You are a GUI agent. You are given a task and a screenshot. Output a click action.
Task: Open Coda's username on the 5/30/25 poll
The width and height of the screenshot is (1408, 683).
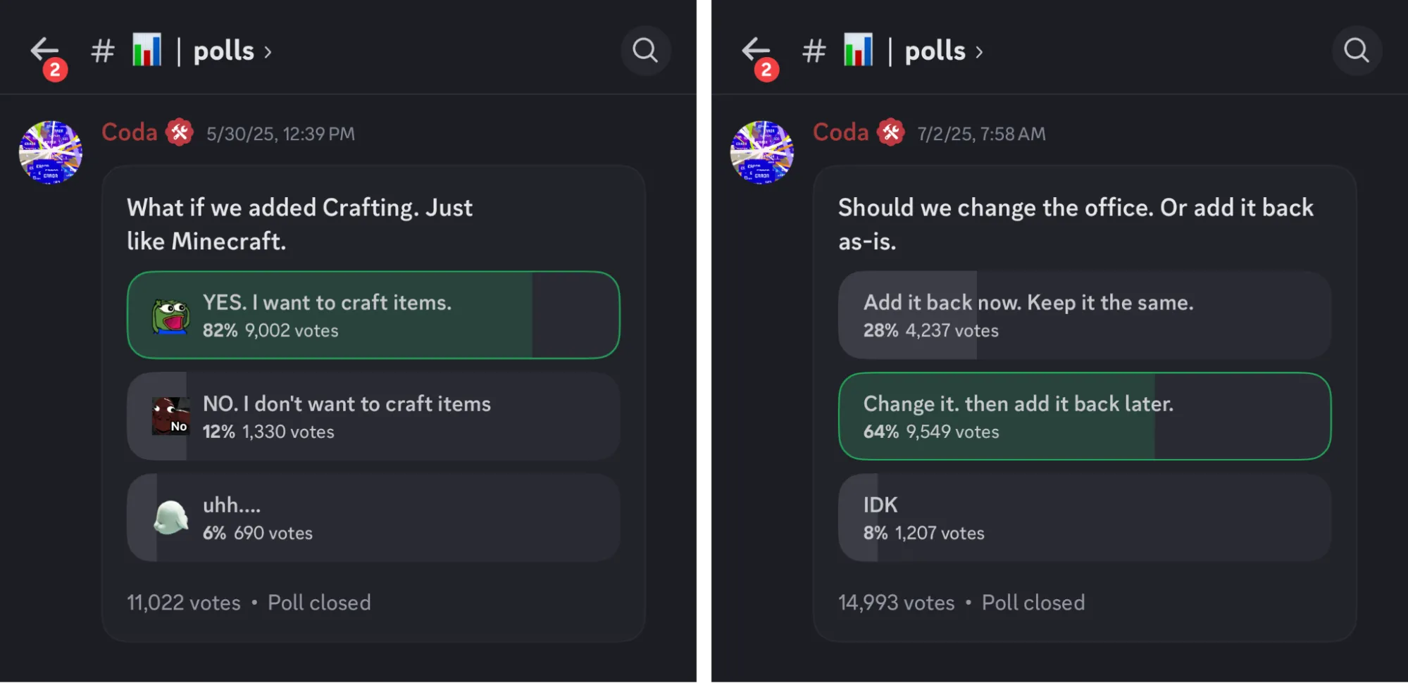(x=130, y=132)
